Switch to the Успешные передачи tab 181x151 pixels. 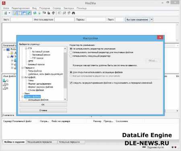coord(70,142)
